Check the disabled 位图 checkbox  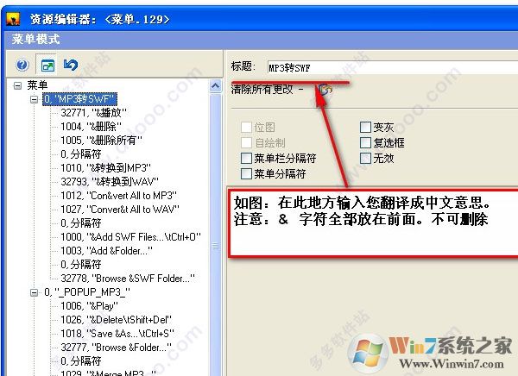[x=246, y=127]
